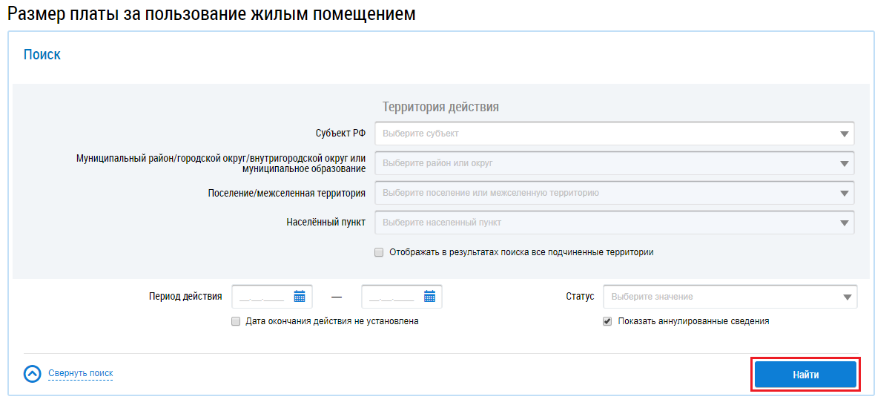Uncheck 'Показать аннулированные сведения'

tap(608, 322)
